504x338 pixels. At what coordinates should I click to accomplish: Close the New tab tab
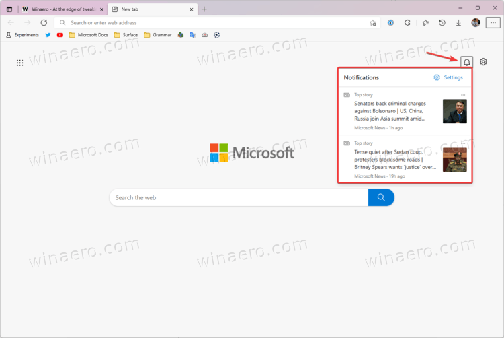pyautogui.click(x=192, y=9)
